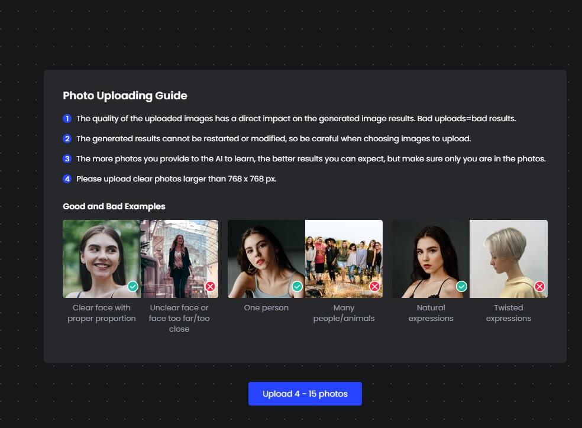
Task: Click the red X badge on the Twisted expressions photo
Action: 539,286
